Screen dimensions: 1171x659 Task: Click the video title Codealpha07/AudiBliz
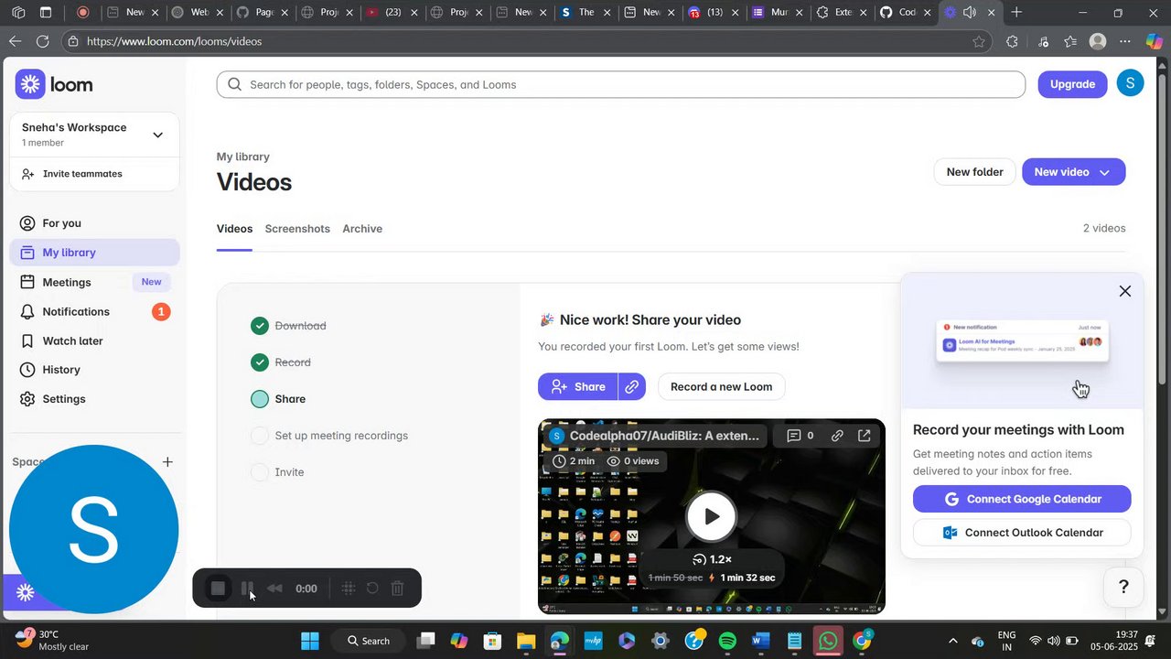(664, 436)
